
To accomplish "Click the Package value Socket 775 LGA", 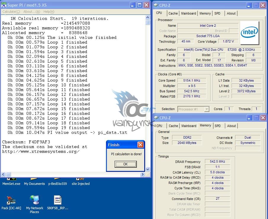I will click(208, 36).
